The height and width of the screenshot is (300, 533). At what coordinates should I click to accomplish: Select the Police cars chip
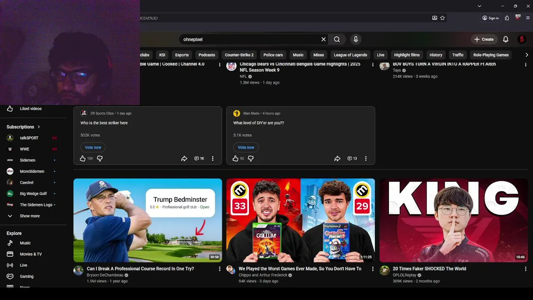tap(273, 55)
